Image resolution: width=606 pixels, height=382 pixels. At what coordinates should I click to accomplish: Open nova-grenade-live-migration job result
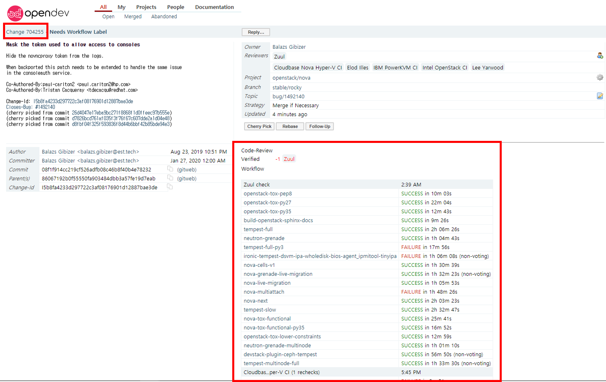pyautogui.click(x=278, y=274)
